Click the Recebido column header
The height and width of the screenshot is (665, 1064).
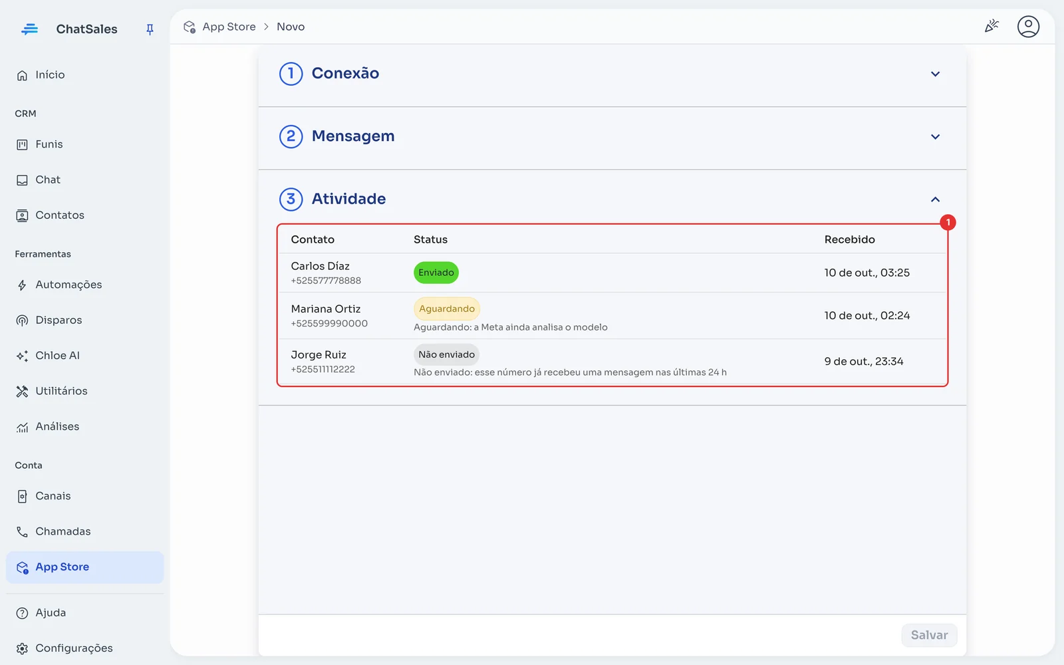[x=850, y=239]
